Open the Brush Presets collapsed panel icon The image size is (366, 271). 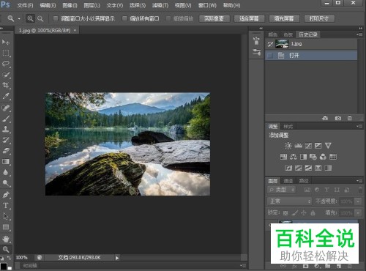256,52
